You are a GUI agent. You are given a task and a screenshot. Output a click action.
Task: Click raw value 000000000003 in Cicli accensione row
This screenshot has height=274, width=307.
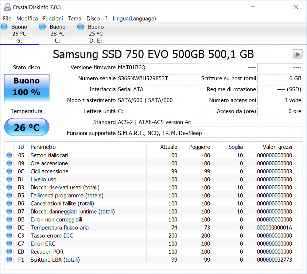tap(274, 171)
